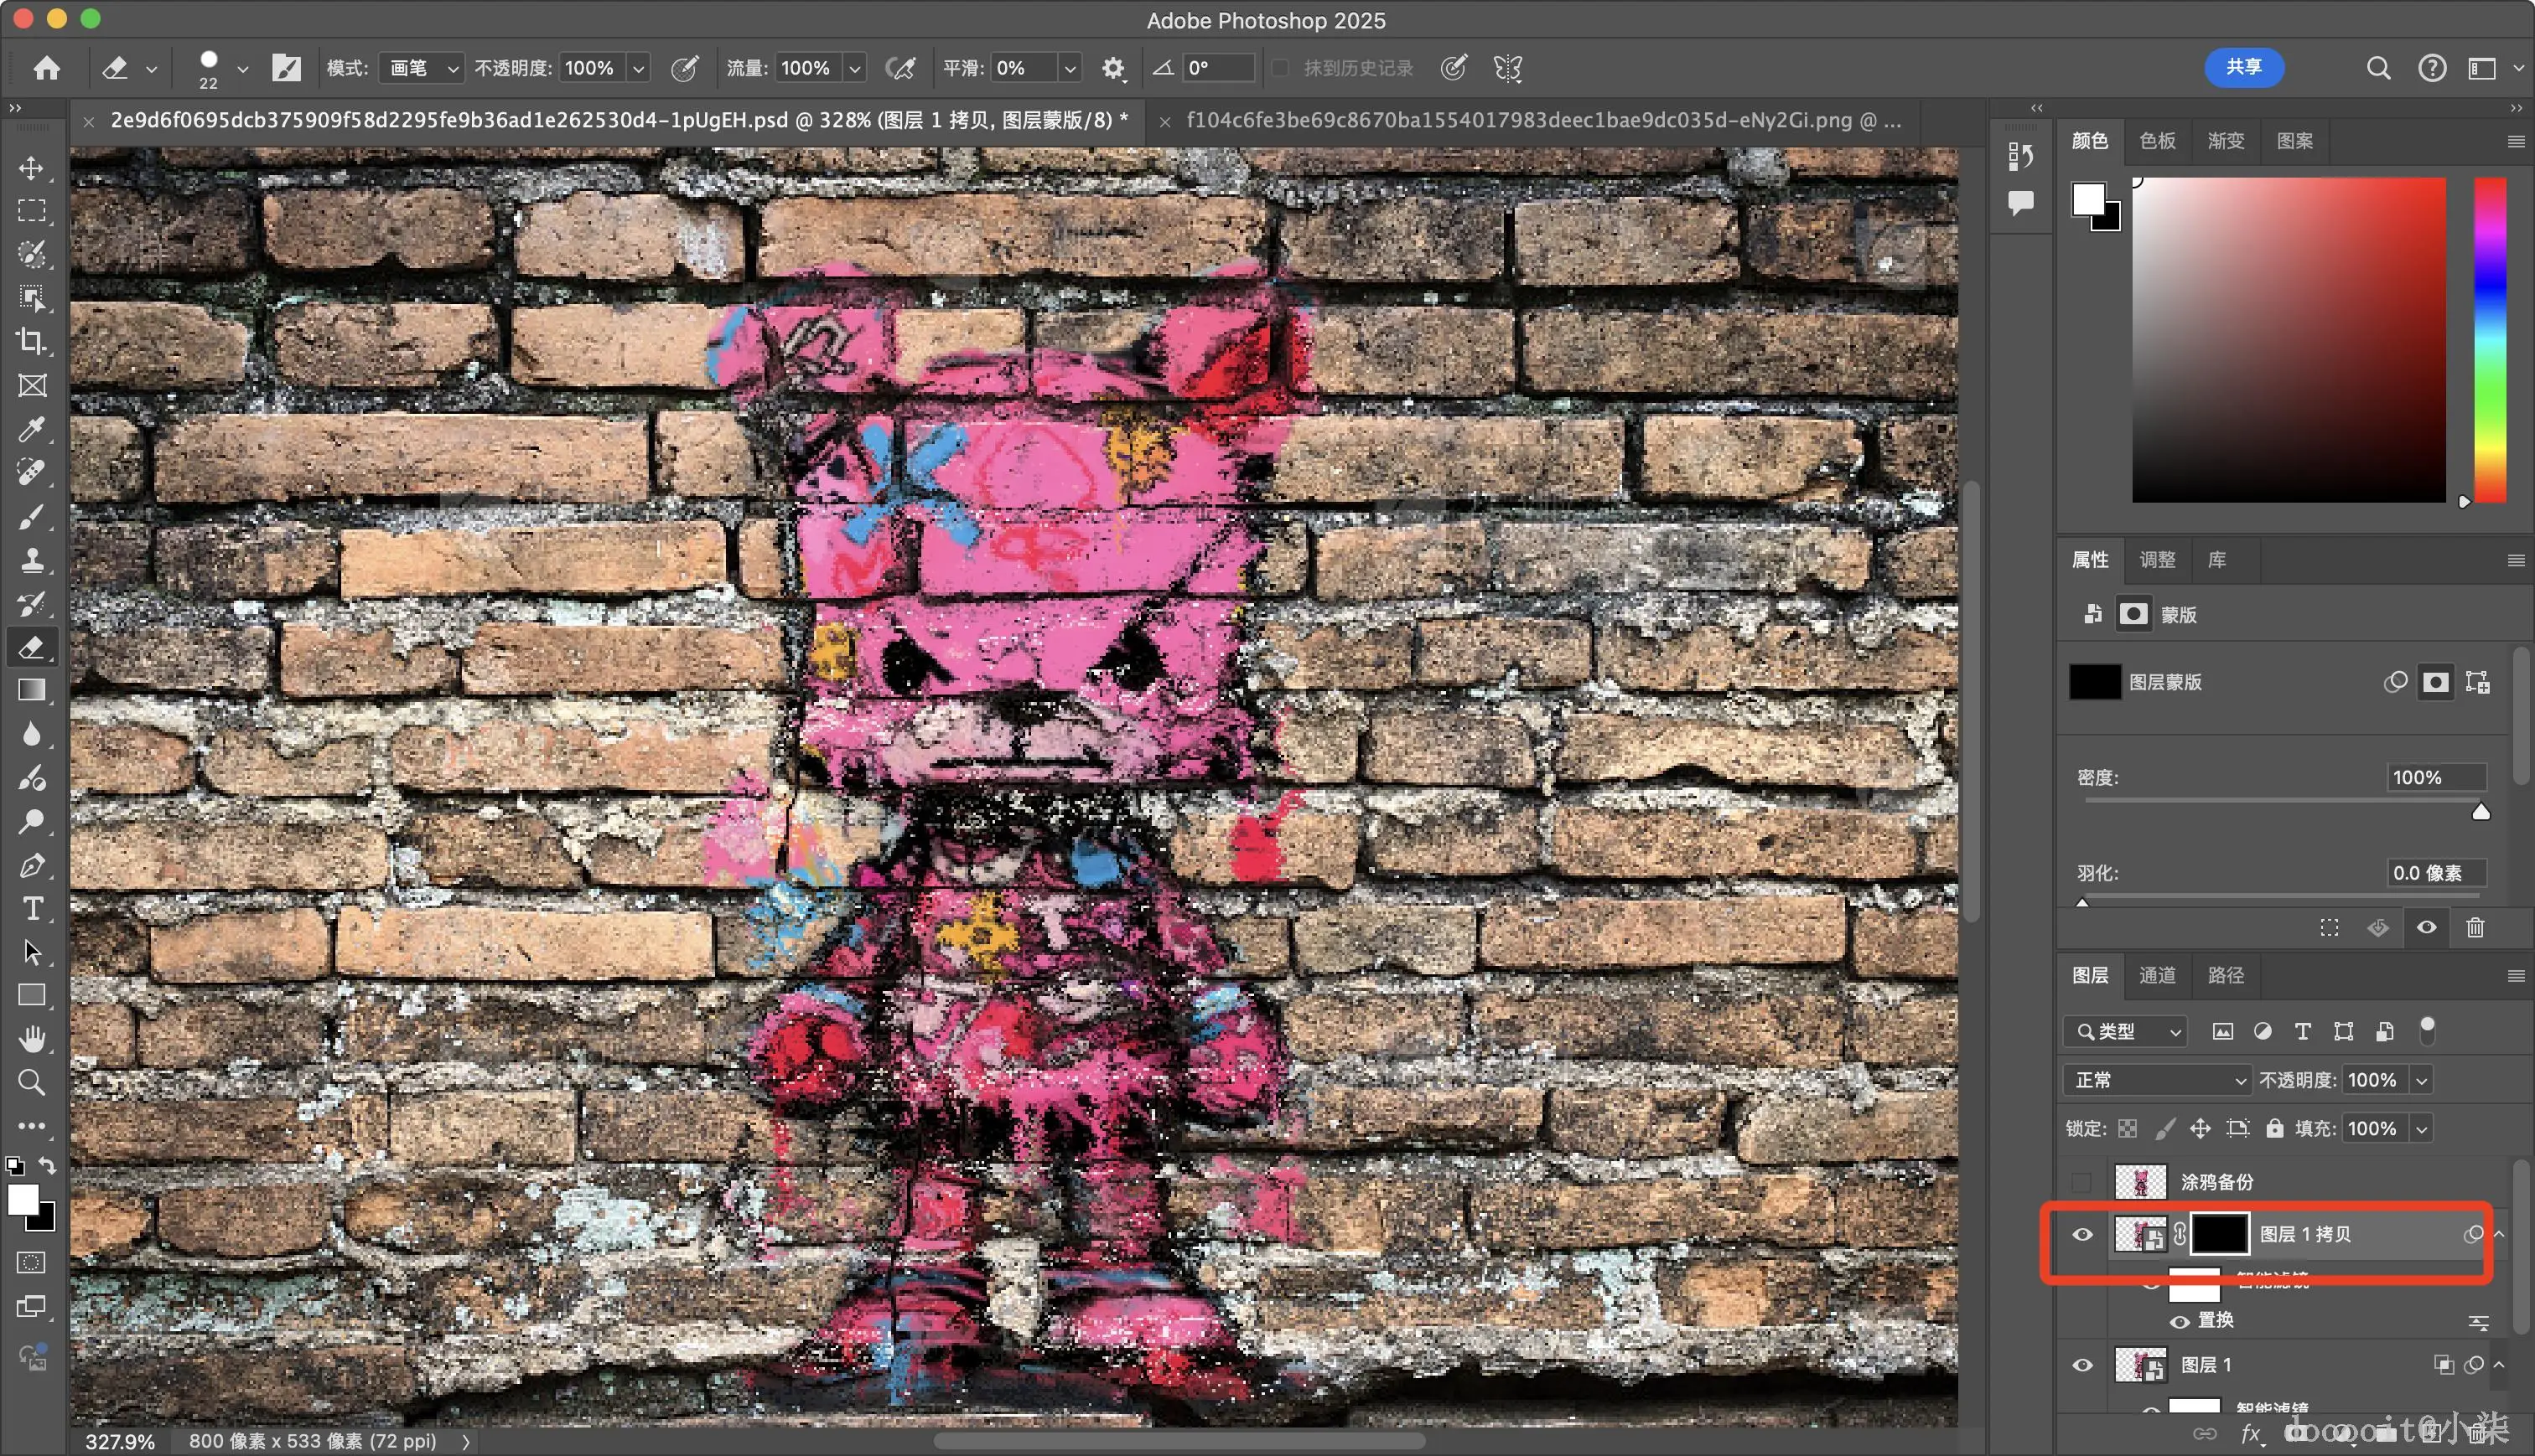Open the layer blend mode 正常 dropdown
The image size is (2535, 1456).
point(2157,1080)
